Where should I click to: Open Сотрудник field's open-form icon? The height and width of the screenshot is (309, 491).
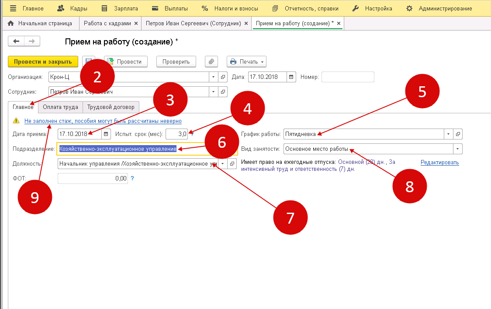click(x=223, y=92)
